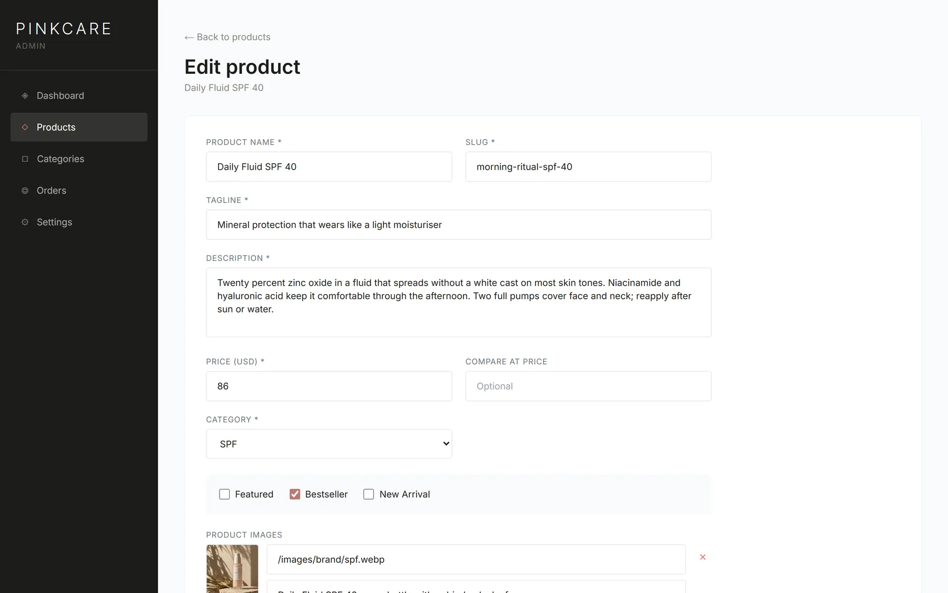The height and width of the screenshot is (593, 948).
Task: Click the SPF bottle product thumbnail
Action: pyautogui.click(x=232, y=569)
